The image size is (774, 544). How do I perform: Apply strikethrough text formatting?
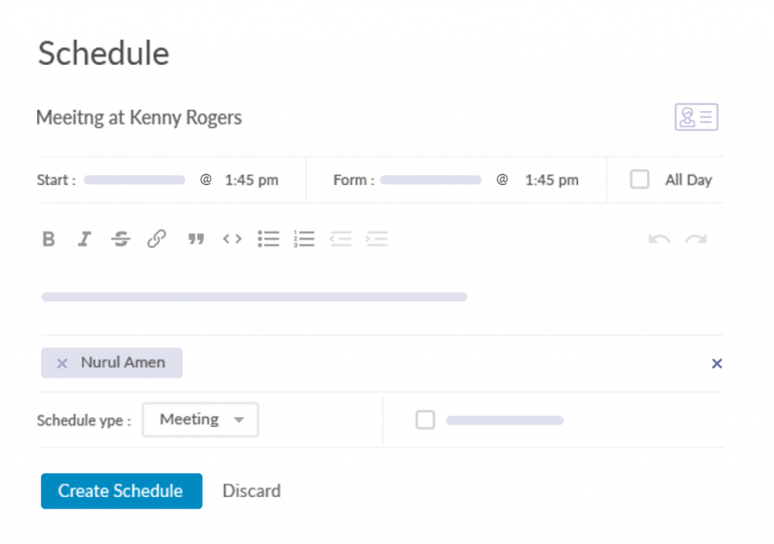point(120,240)
